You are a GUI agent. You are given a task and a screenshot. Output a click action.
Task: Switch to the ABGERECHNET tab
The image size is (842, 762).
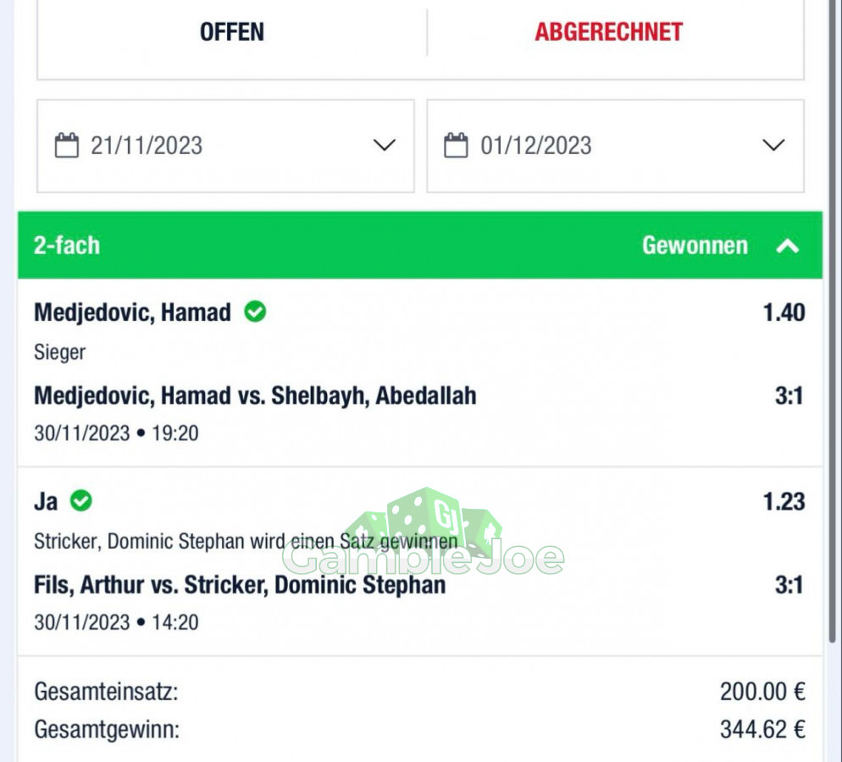608,32
